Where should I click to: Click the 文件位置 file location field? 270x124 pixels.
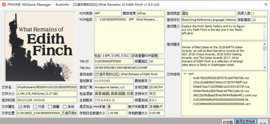47,113
